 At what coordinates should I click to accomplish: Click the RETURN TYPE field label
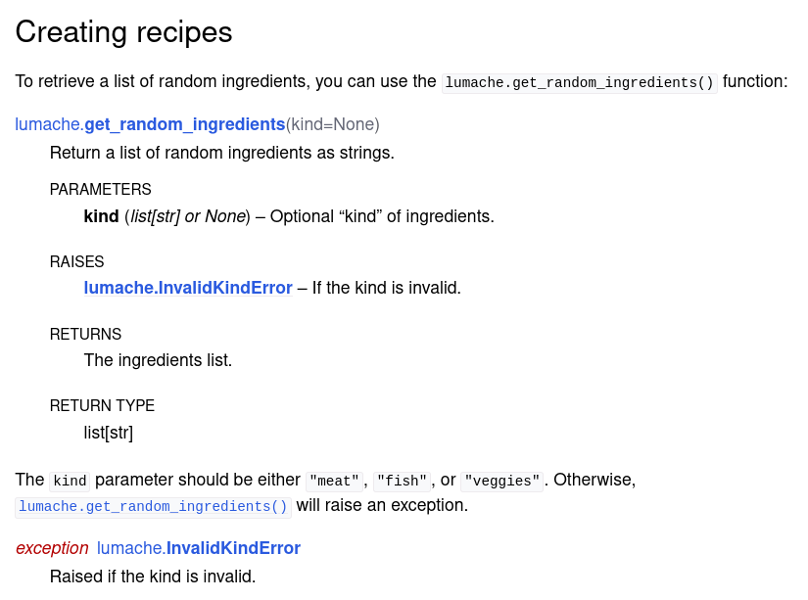[102, 405]
